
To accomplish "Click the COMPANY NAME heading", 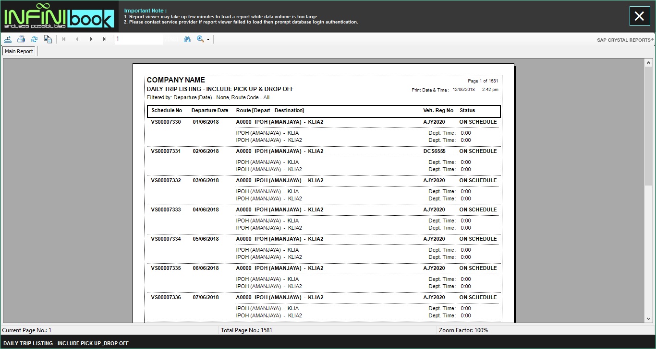I will coord(176,80).
